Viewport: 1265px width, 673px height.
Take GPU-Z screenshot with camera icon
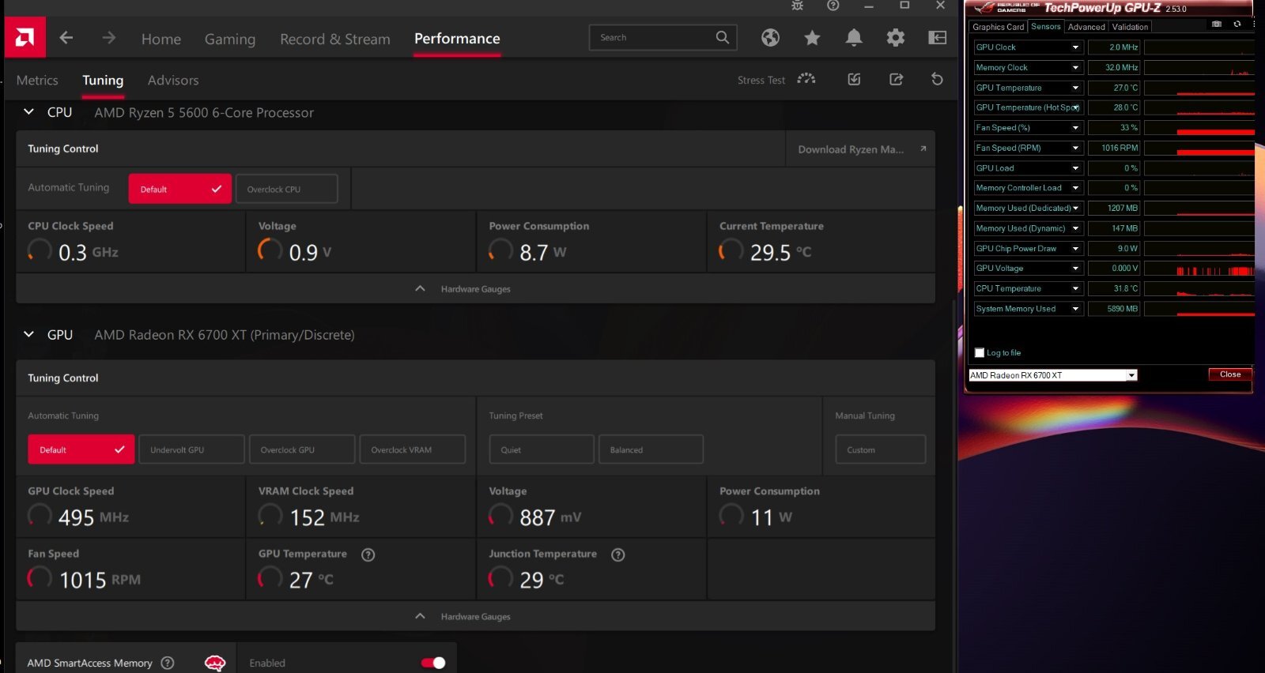1217,24
